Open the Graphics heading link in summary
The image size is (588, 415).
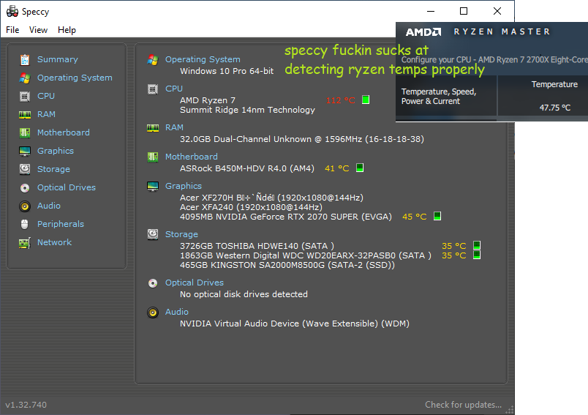[x=184, y=186]
